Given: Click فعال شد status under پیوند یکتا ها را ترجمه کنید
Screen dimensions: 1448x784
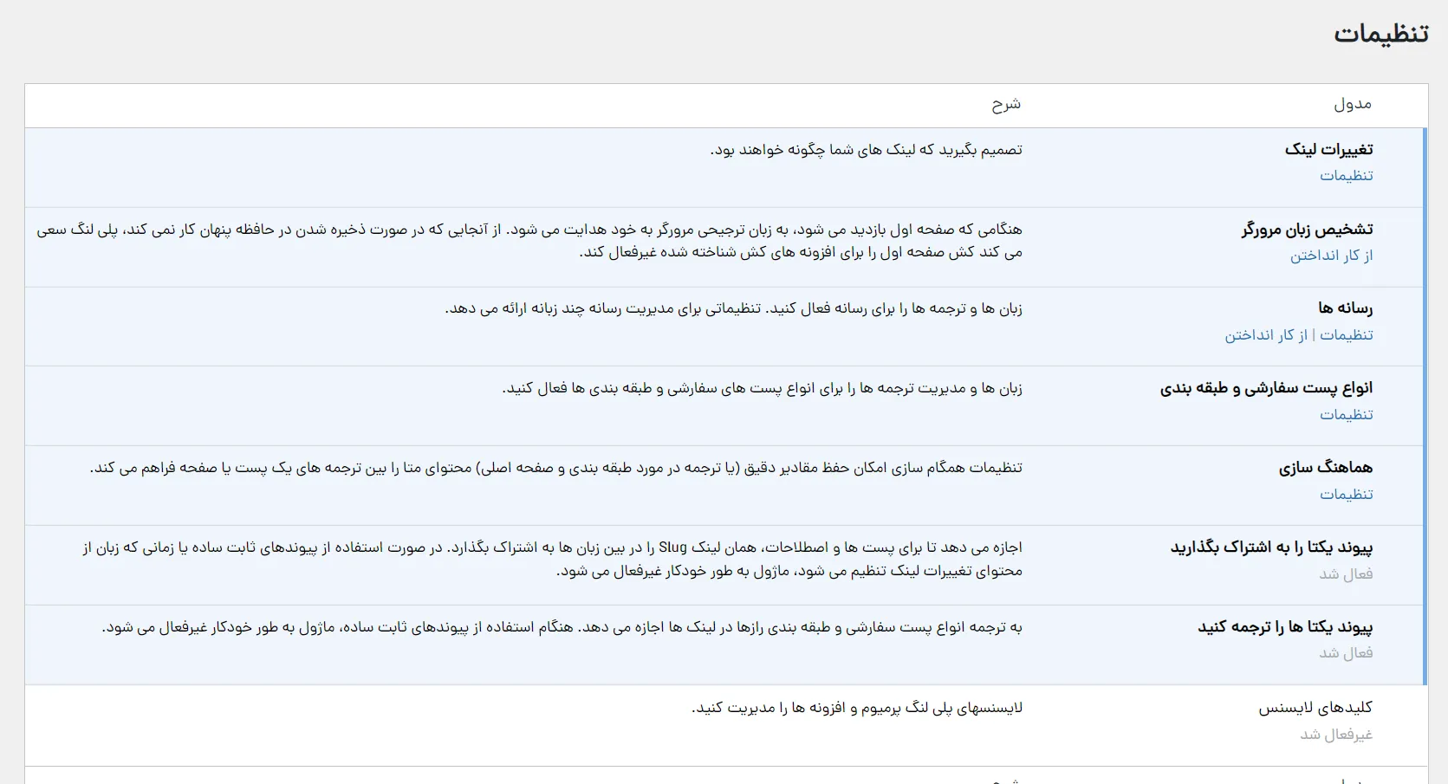Looking at the screenshot, I should 1346,653.
